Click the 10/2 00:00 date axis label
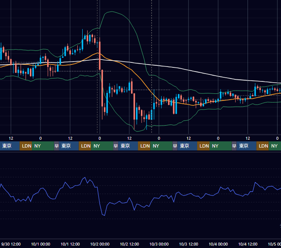Screen dimensions: 281x248 tap(100, 244)
